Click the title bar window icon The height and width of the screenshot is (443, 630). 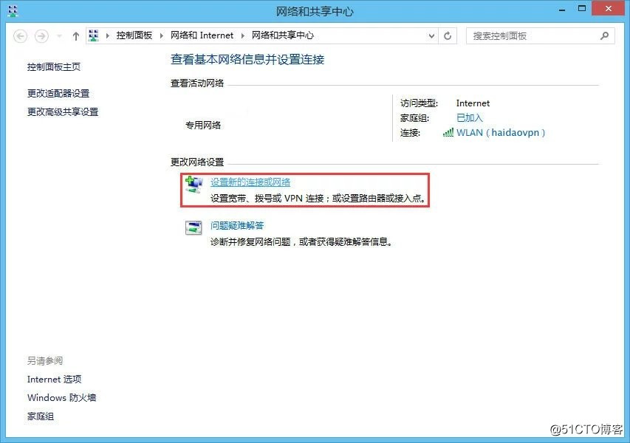[13, 11]
